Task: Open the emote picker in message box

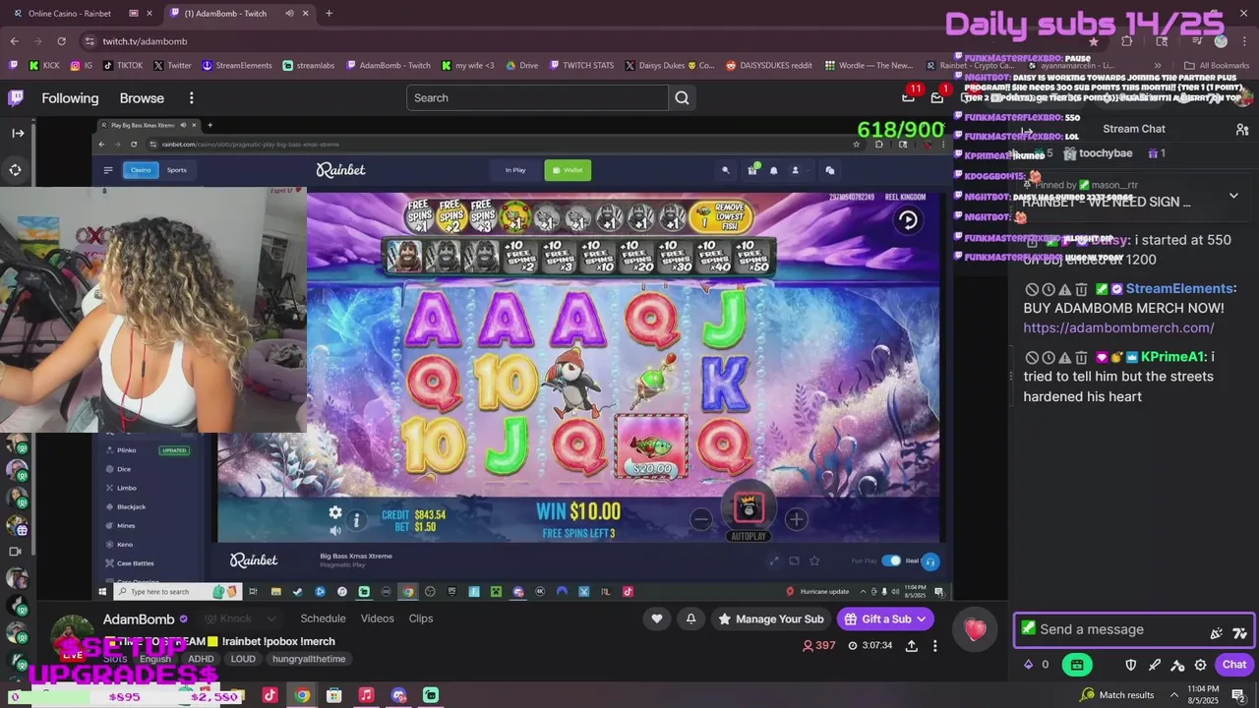Action: [1239, 631]
